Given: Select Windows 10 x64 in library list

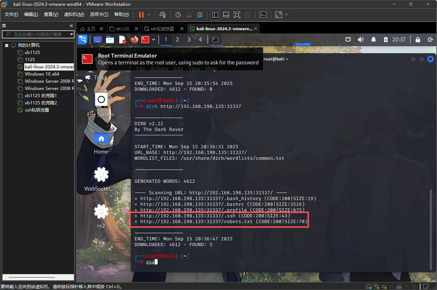Looking at the screenshot, I should [42, 74].
